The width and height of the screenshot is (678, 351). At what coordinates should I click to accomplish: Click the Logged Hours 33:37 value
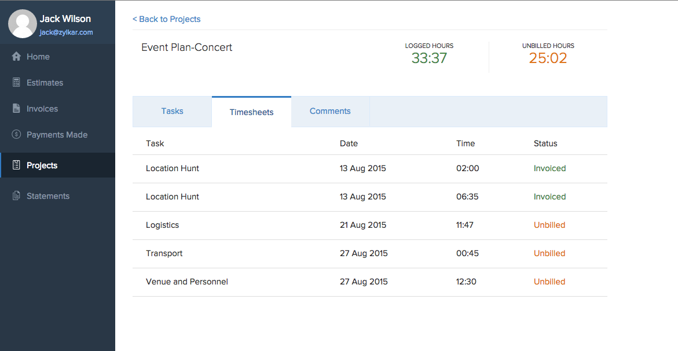429,58
